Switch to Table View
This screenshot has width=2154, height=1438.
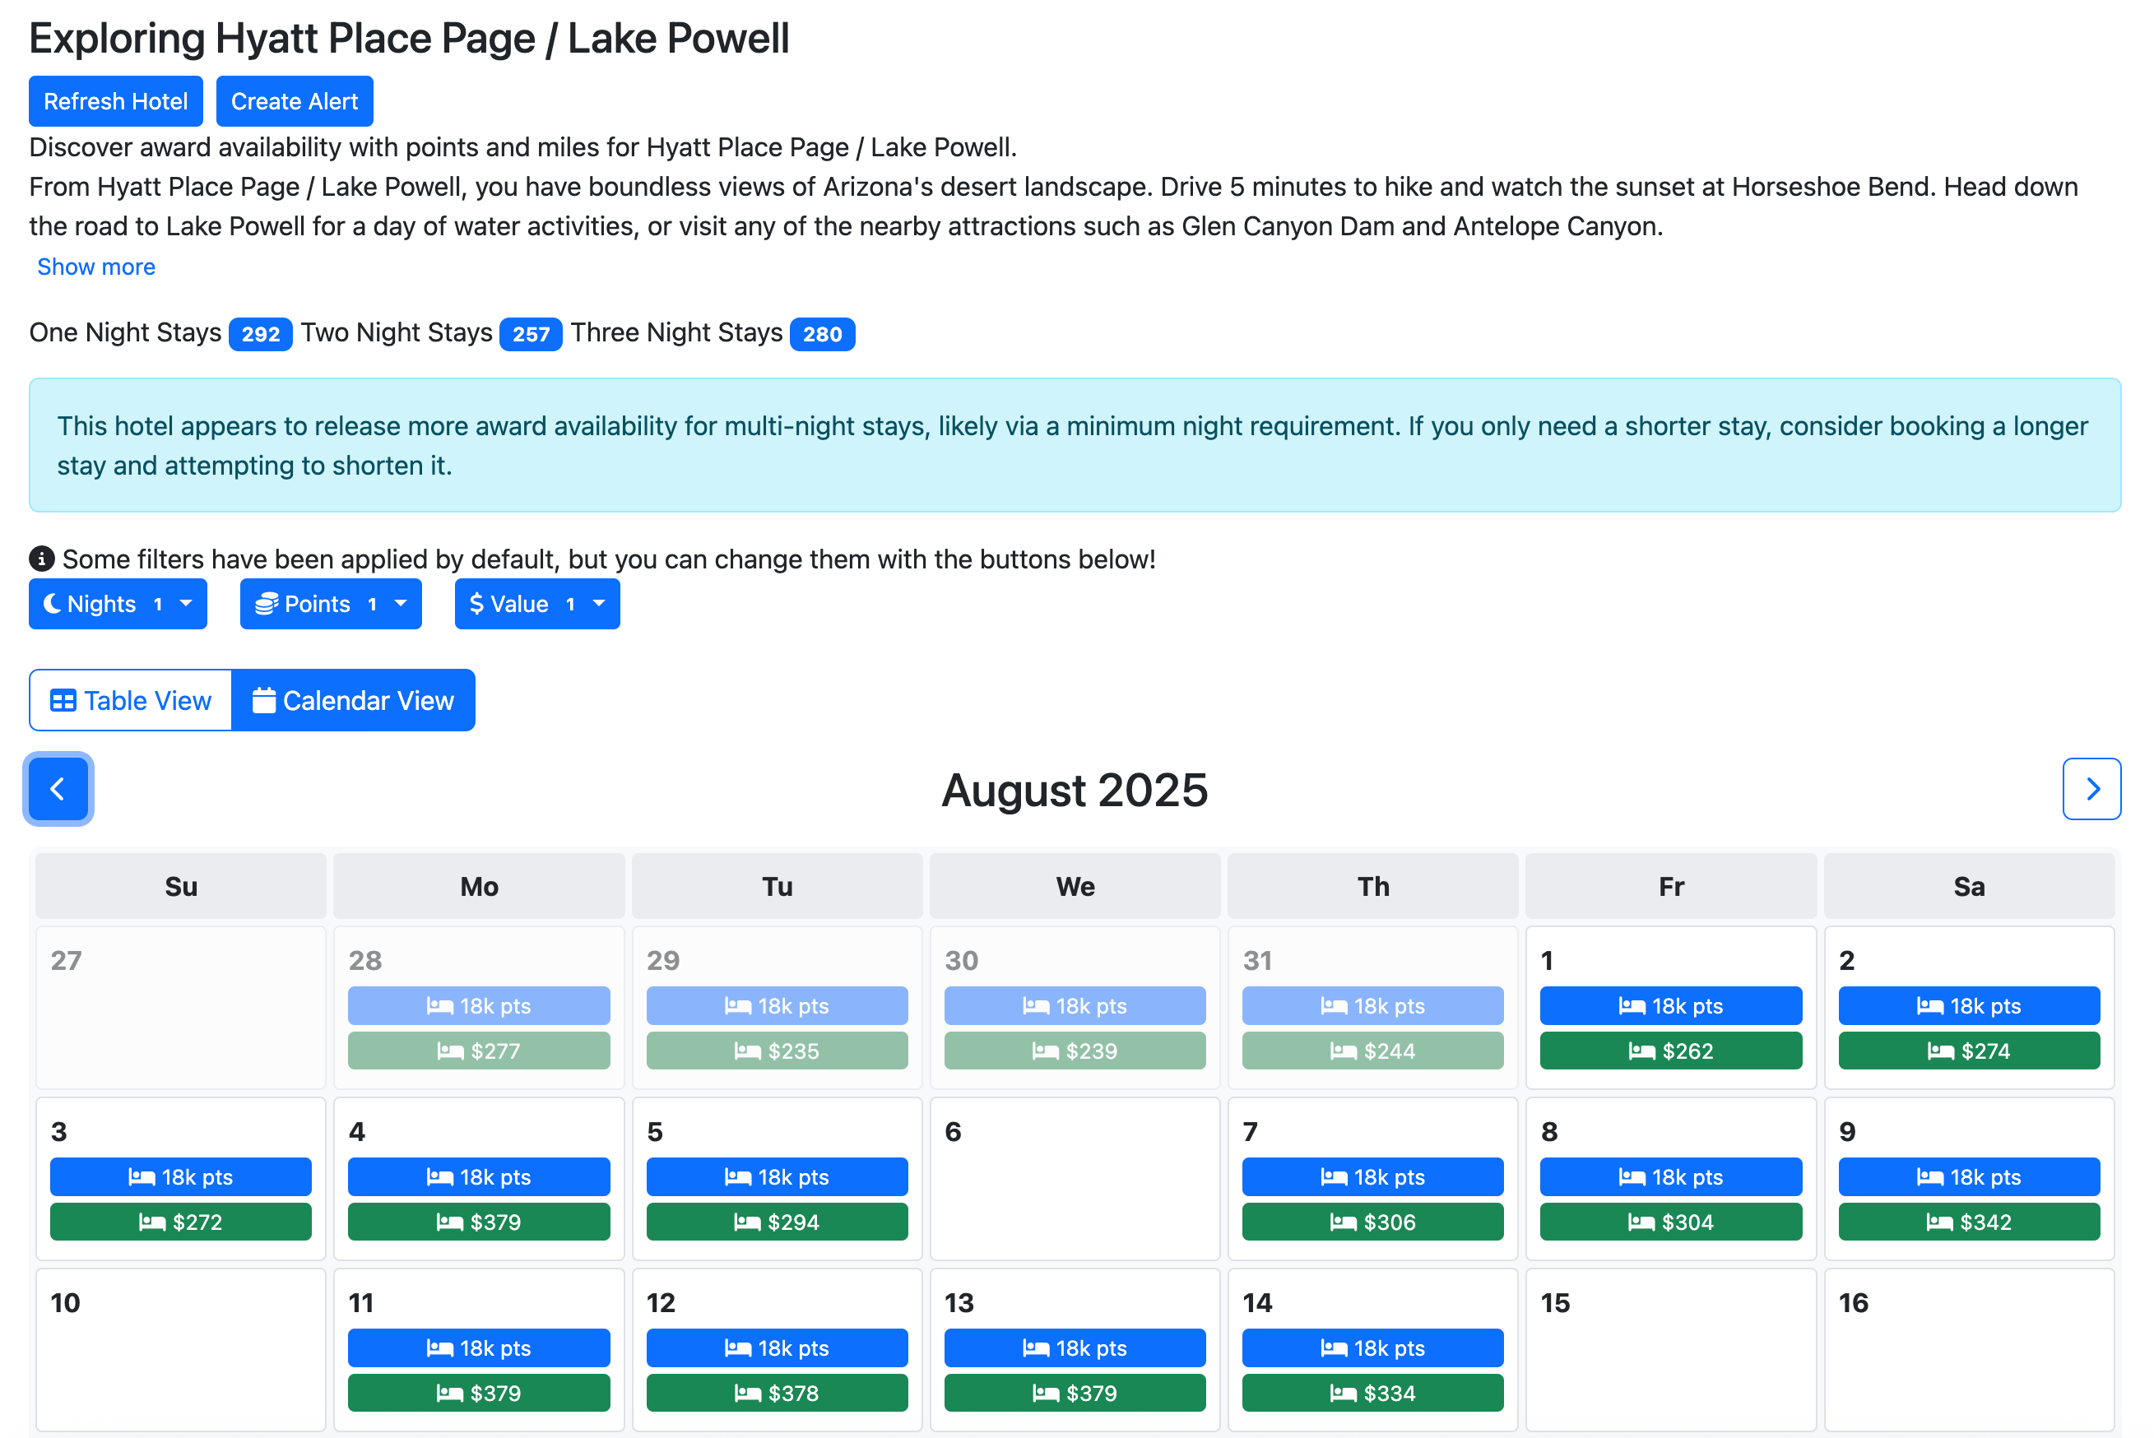[x=130, y=700]
